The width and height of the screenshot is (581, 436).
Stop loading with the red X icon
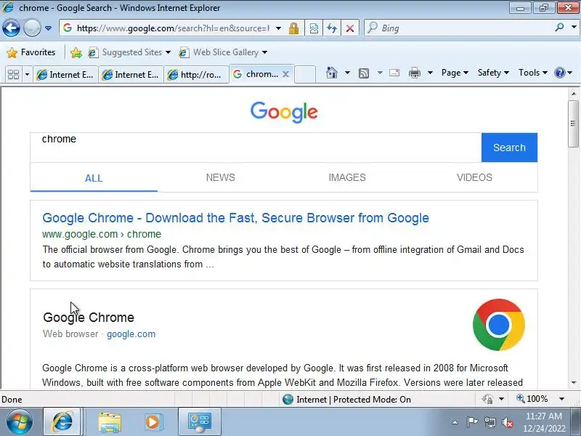[x=350, y=28]
